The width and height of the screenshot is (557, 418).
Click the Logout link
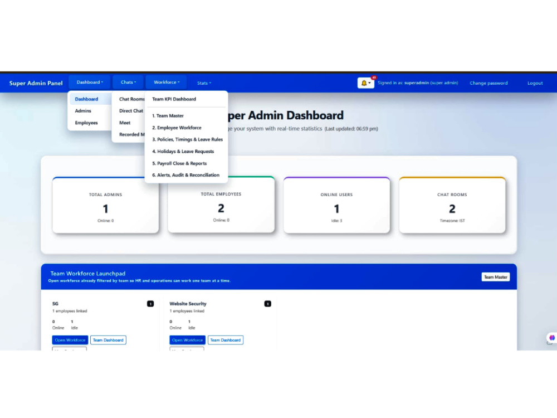coord(535,83)
